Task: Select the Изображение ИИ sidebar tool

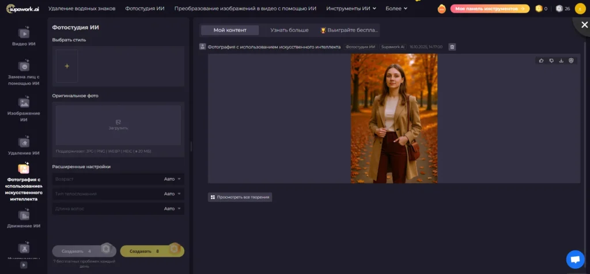Action: (24, 110)
